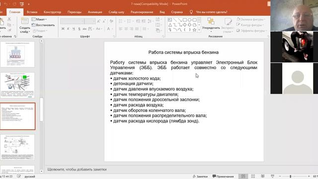Expand the shapes gallery more button
This screenshot has height=179, width=318.
click(x=199, y=30)
